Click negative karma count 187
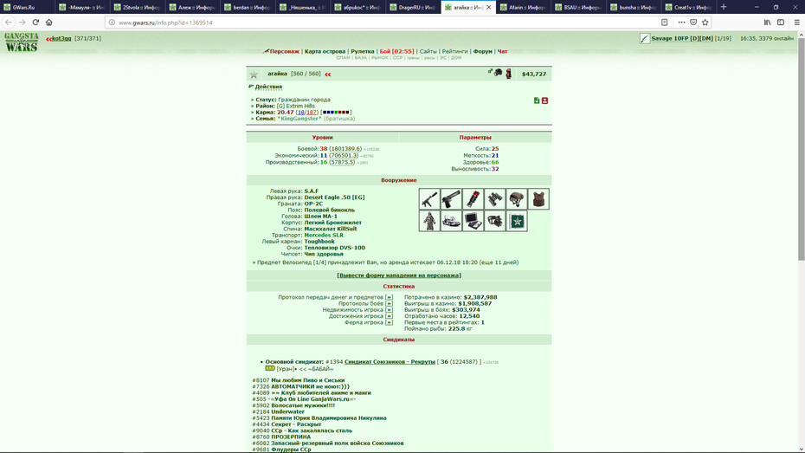This screenshot has height=453, width=805. click(312, 112)
